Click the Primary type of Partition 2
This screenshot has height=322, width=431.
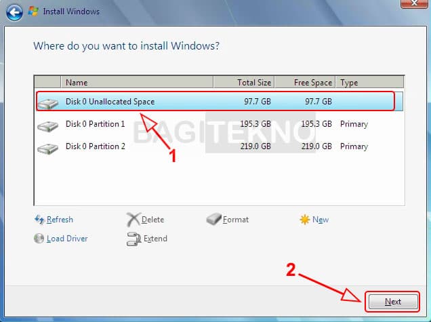(x=354, y=146)
